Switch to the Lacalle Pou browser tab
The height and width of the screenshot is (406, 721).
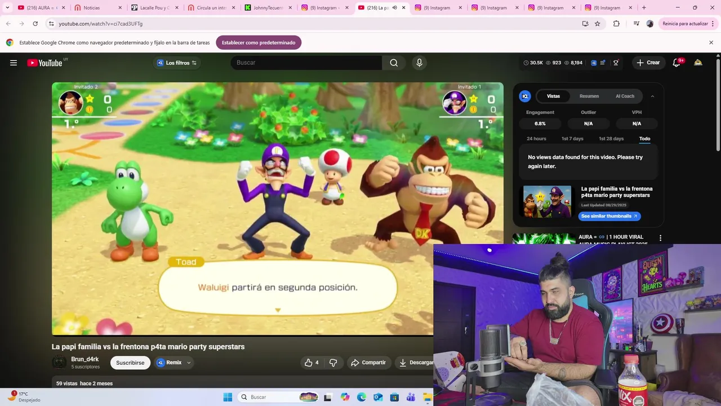pos(154,8)
